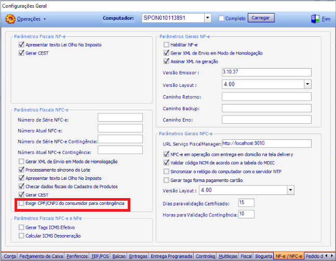Enable Exigir CPF/CNPJ do consumidor para contingência
Viewport: 336px width, 261px height.
click(x=21, y=203)
